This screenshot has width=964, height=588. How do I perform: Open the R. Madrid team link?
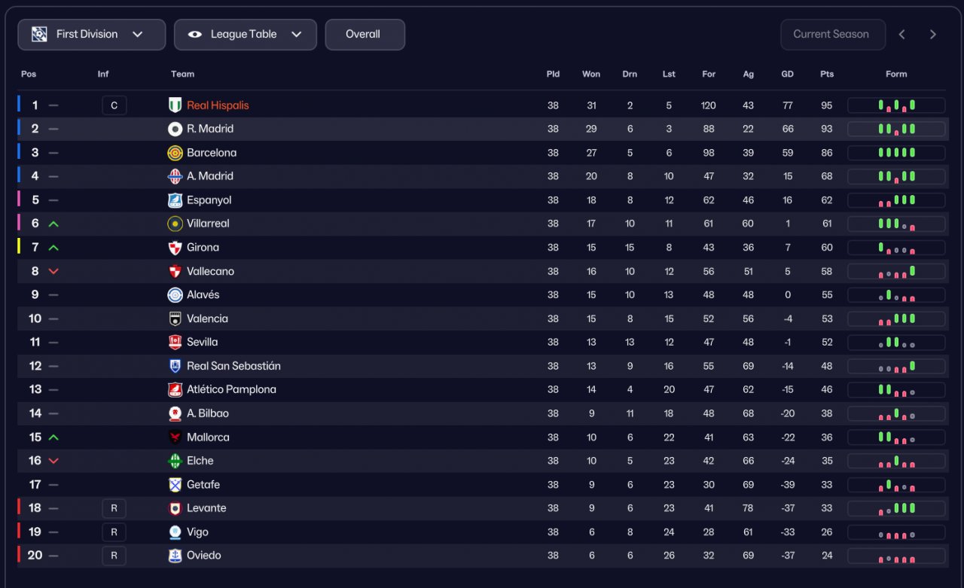(x=210, y=129)
